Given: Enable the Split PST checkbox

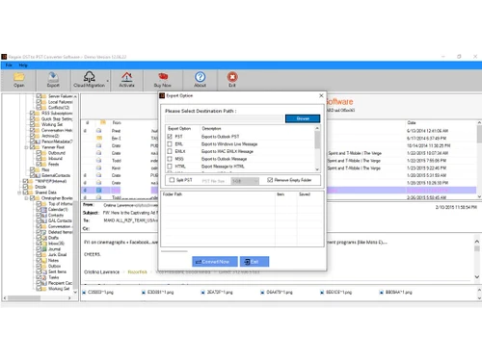Looking at the screenshot, I should coord(172,180).
